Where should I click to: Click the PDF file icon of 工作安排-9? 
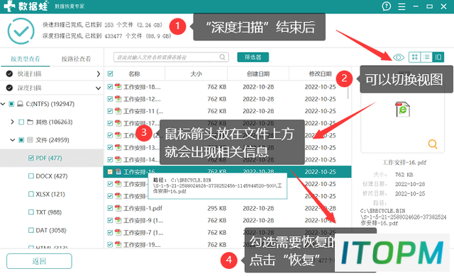118,220
